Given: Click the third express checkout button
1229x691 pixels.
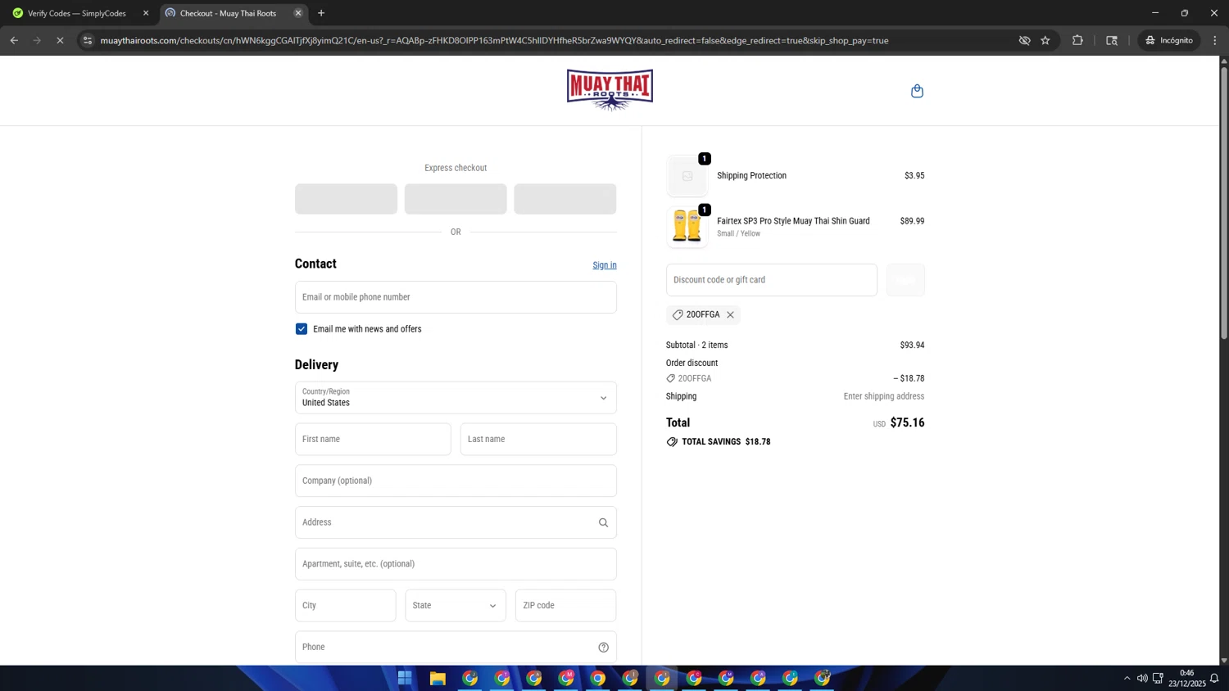Looking at the screenshot, I should coord(565,199).
